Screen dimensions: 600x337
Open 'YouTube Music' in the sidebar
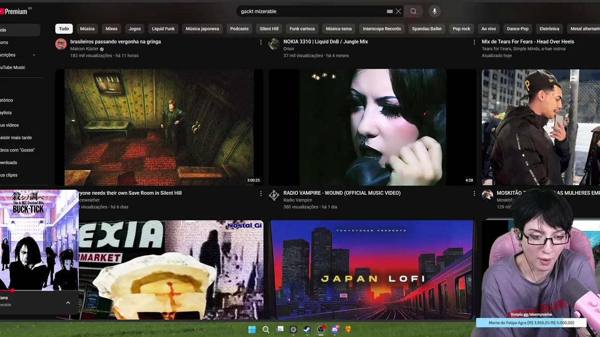(x=13, y=67)
